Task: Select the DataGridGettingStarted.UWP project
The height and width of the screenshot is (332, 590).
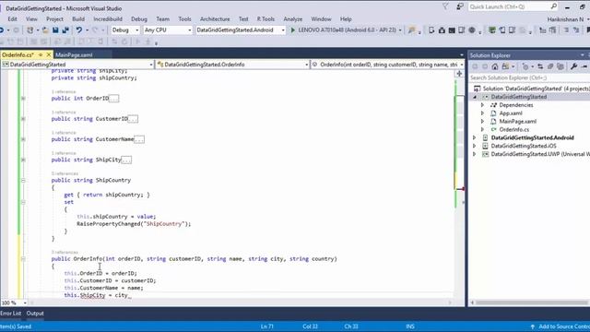Action: pyautogui.click(x=540, y=154)
